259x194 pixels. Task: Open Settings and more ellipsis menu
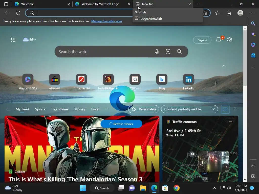252,13
